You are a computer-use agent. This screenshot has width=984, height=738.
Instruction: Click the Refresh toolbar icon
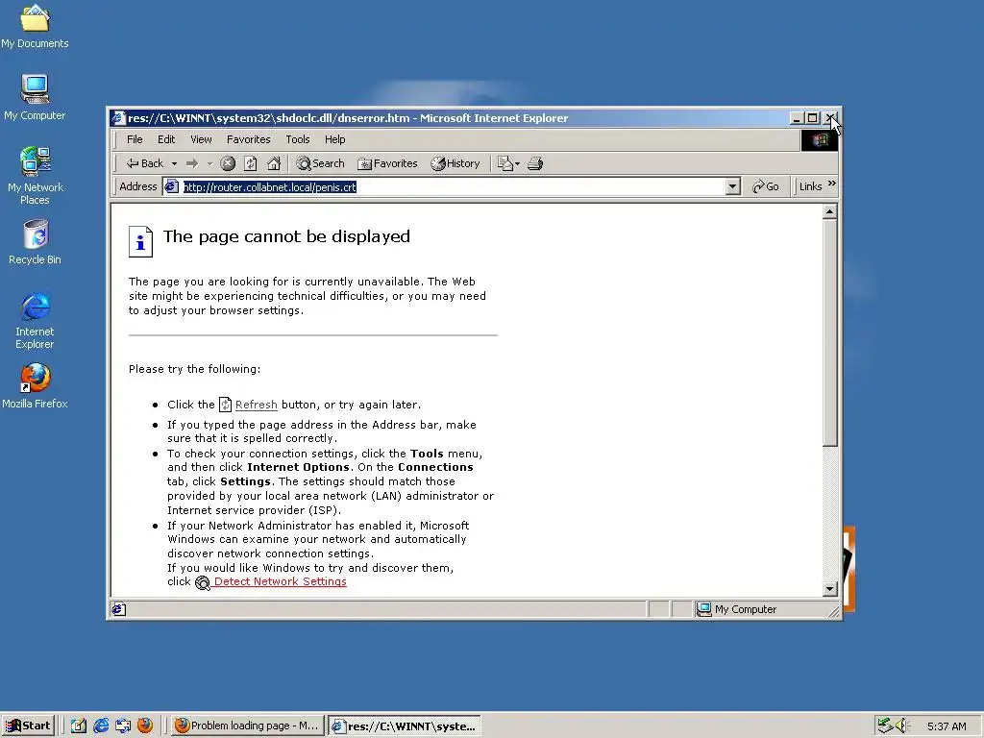click(251, 163)
